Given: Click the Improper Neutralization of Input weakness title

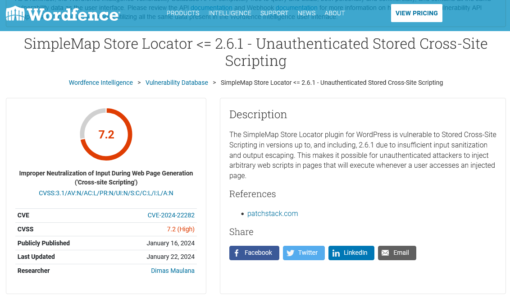Looking at the screenshot, I should (x=106, y=178).
